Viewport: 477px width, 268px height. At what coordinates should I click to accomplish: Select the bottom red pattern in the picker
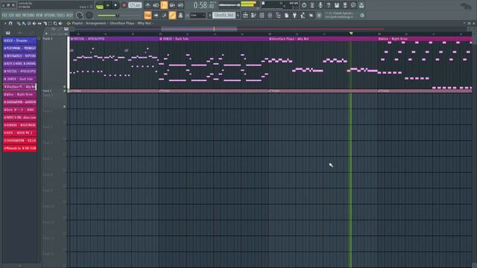click(x=20, y=148)
